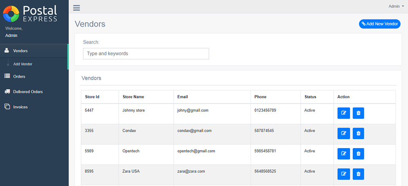Delete the Opentech vendor entry
The width and height of the screenshot is (408, 186).
tap(358, 154)
